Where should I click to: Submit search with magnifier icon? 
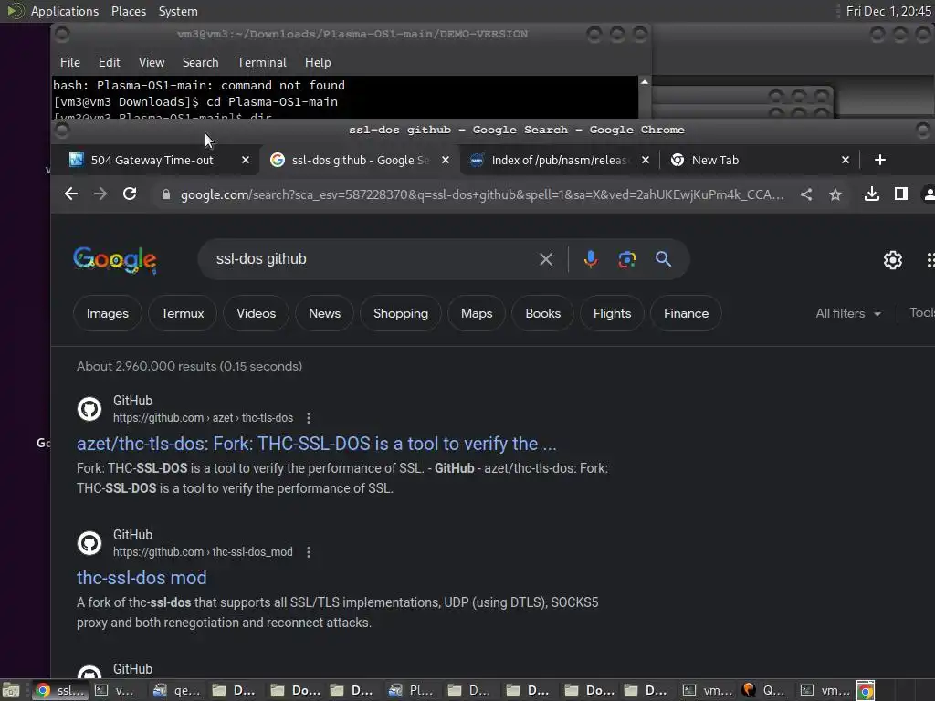click(x=663, y=258)
